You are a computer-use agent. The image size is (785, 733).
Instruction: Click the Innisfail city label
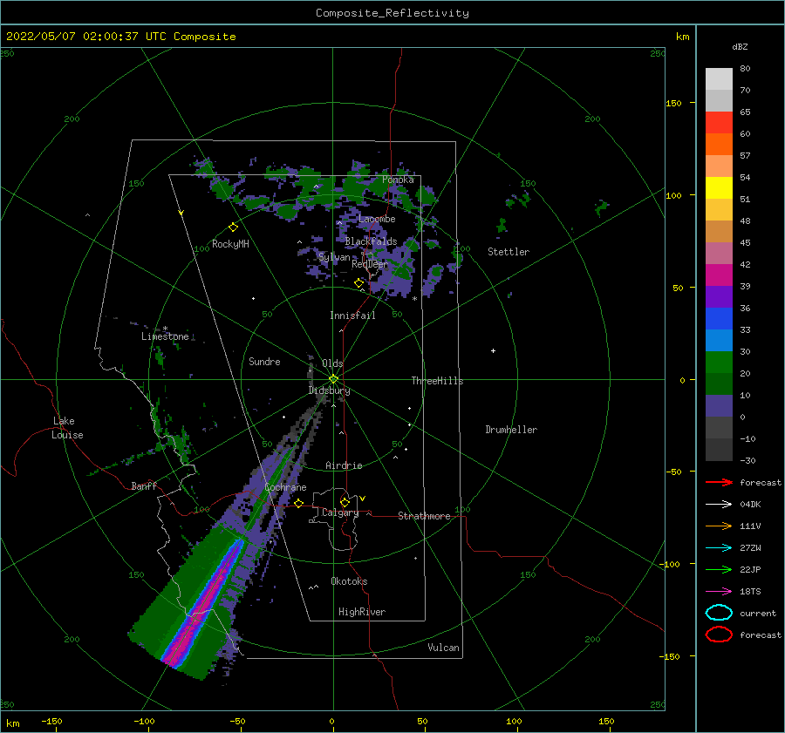pyautogui.click(x=352, y=316)
